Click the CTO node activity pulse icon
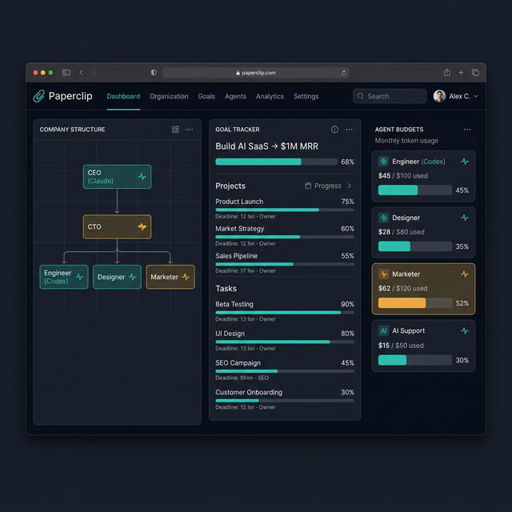The image size is (512, 512). coord(142,226)
